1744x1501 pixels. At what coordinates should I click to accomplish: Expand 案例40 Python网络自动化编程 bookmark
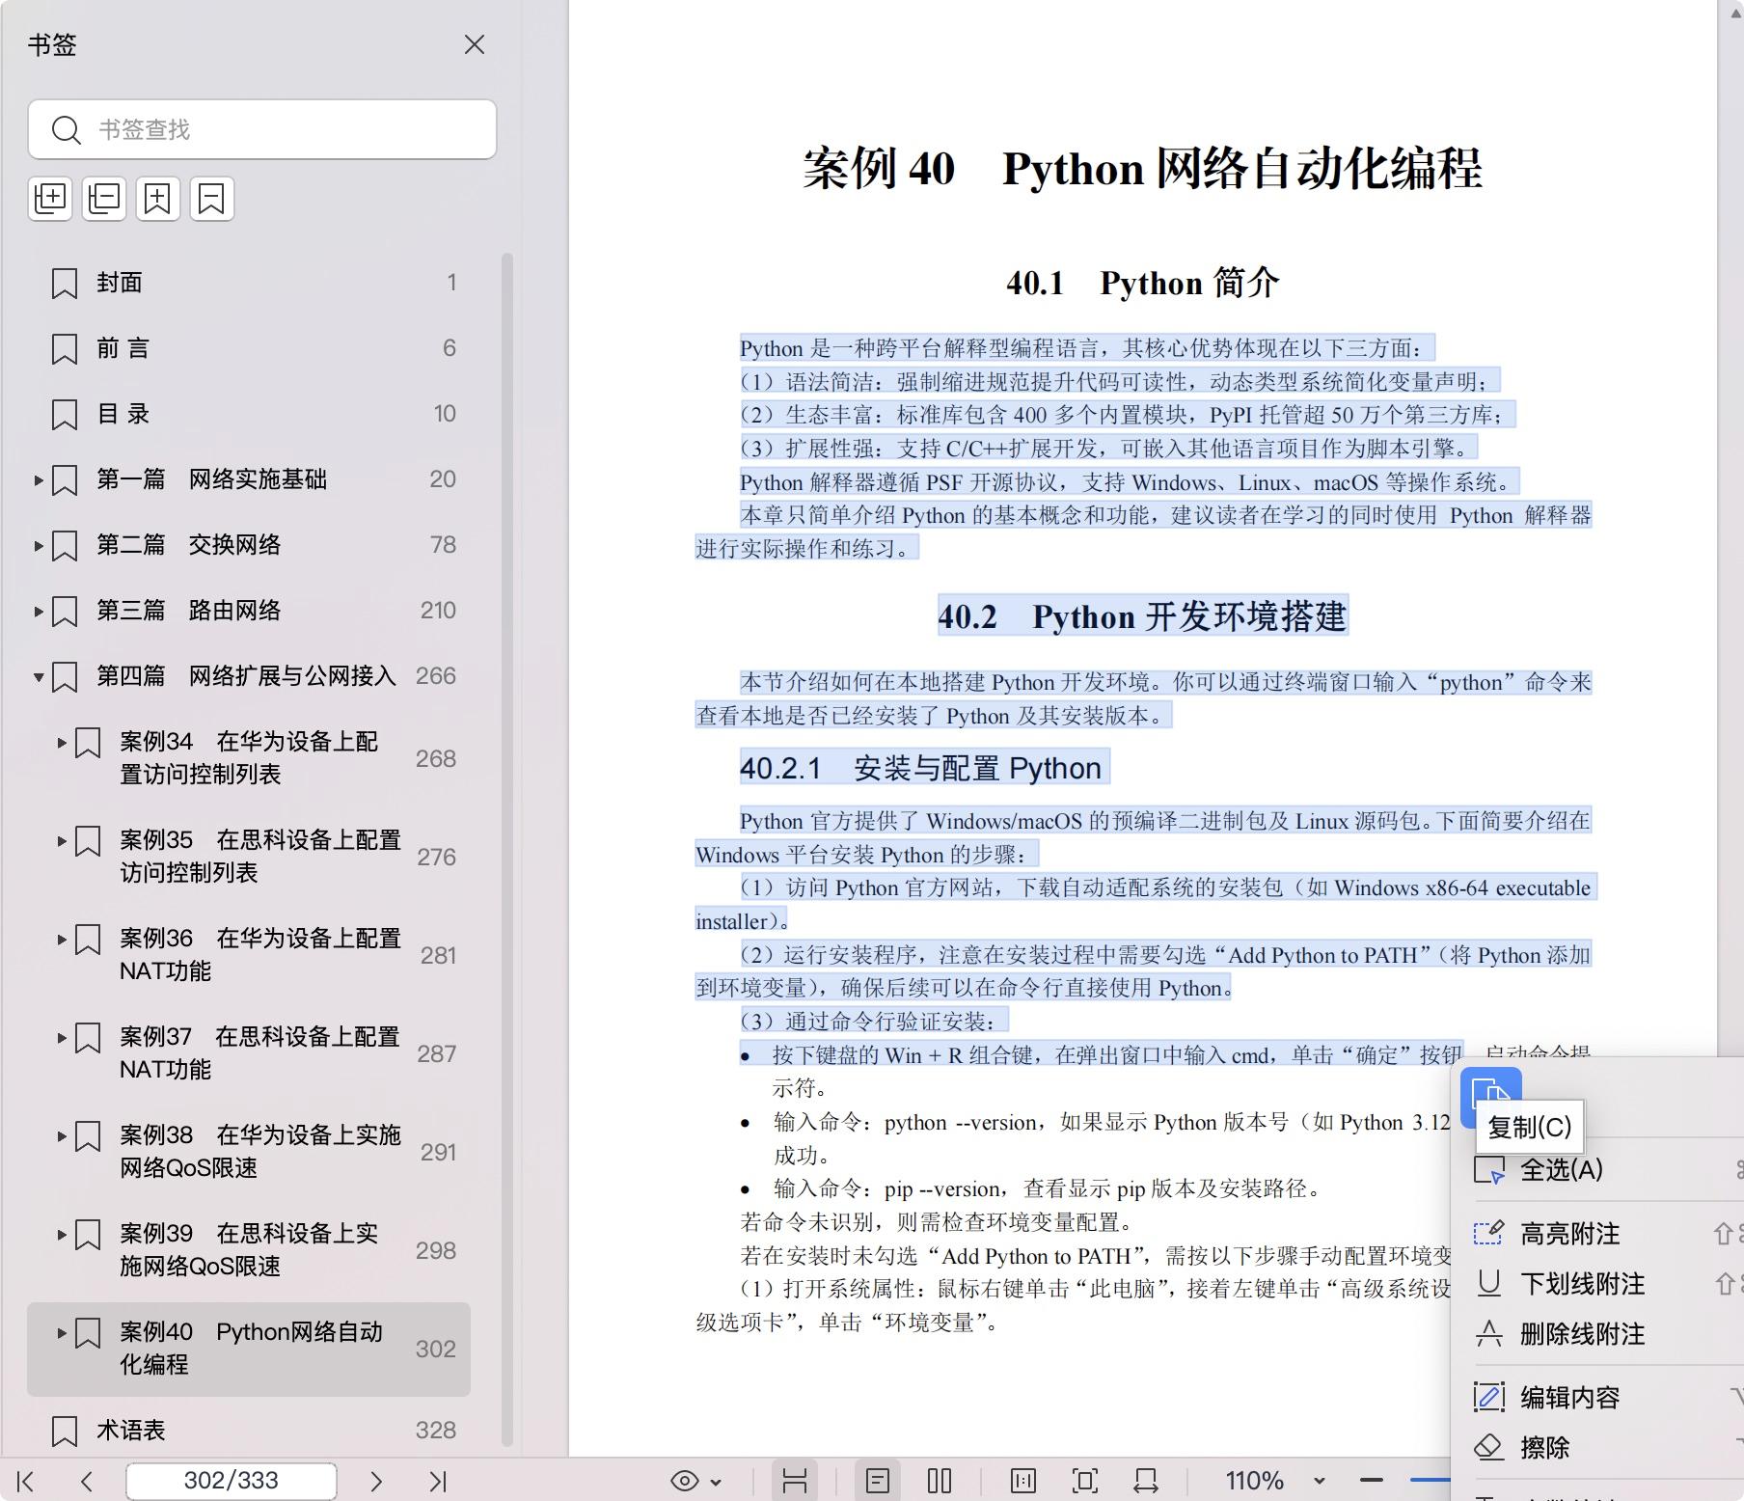(x=62, y=1333)
